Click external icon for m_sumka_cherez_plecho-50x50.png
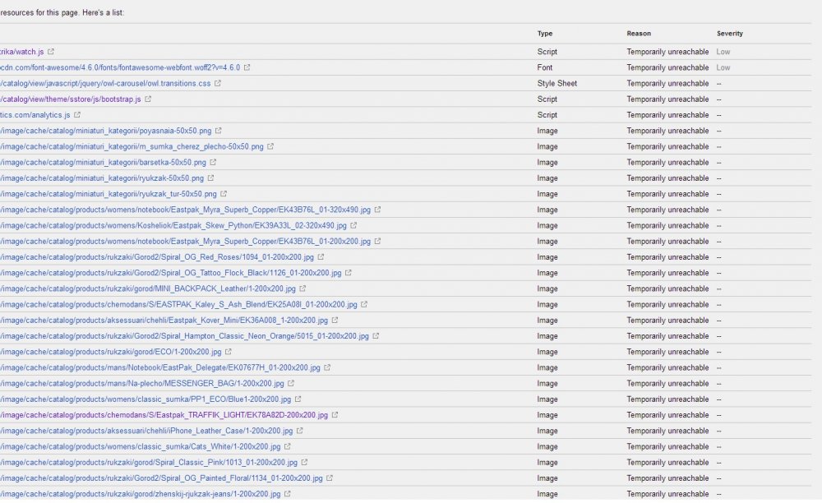The width and height of the screenshot is (822, 503). click(270, 146)
